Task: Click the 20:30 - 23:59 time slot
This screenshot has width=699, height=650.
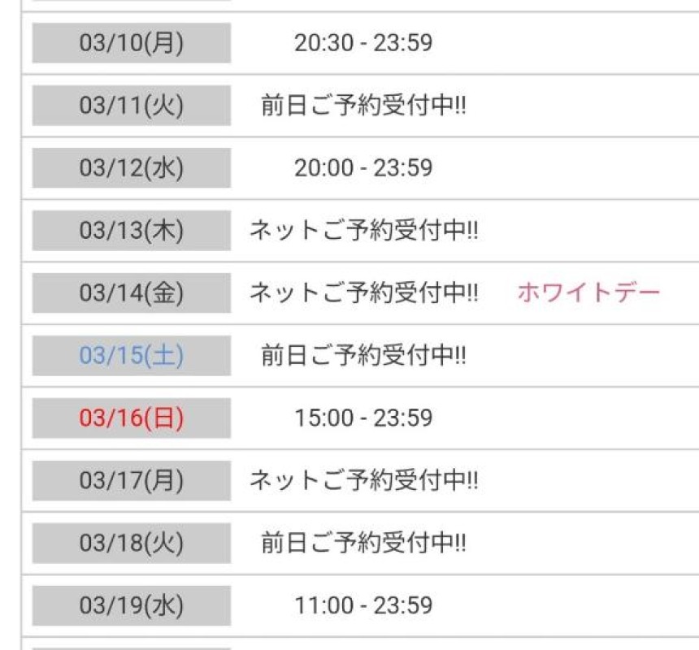Action: coord(363,43)
